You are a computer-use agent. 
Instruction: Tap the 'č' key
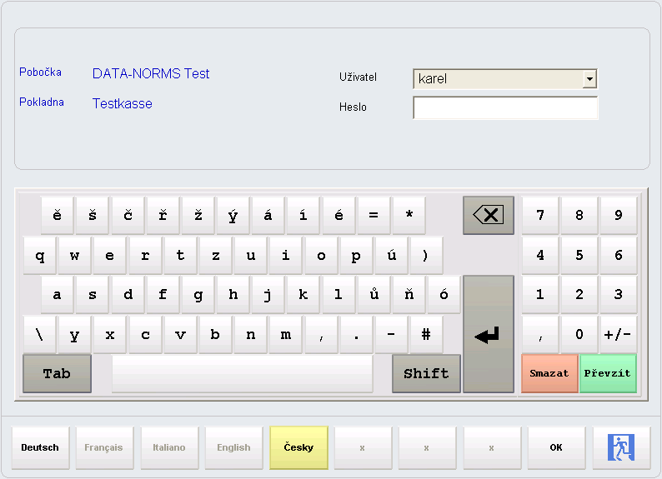coord(128,215)
